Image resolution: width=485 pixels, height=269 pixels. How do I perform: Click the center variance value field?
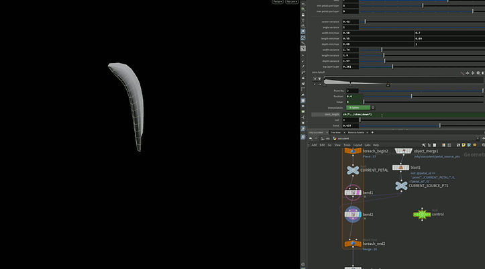point(350,21)
